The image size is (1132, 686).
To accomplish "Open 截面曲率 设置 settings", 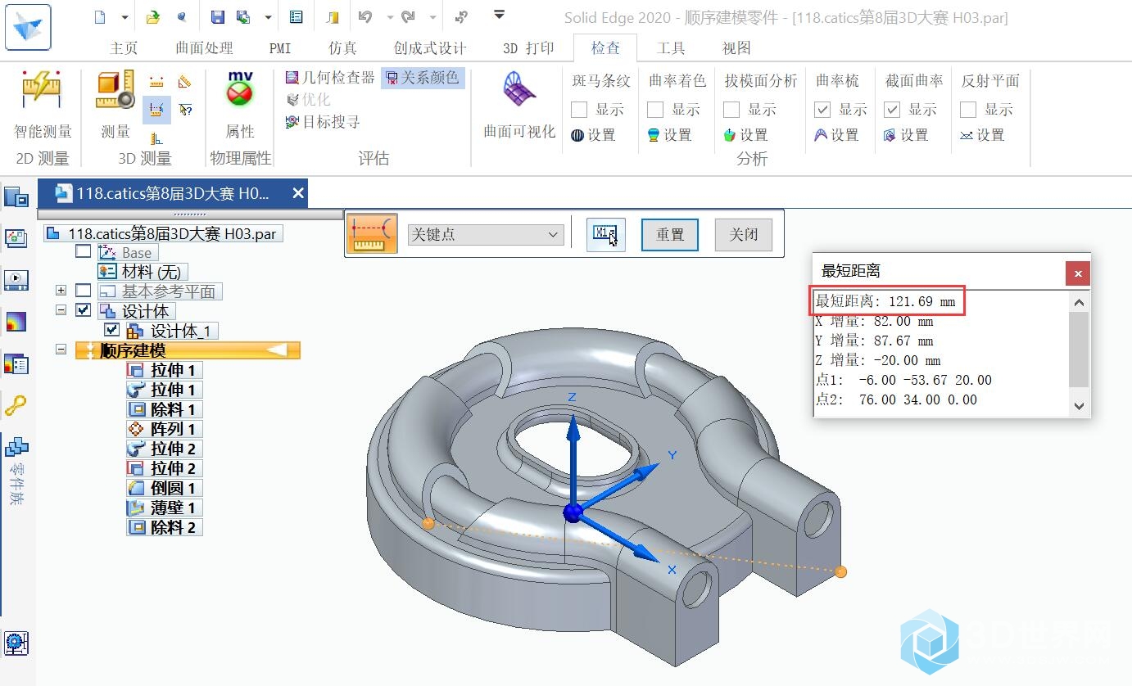I will (x=906, y=135).
